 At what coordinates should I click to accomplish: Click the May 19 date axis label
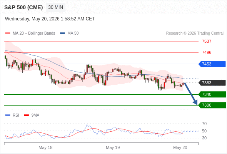(113, 147)
